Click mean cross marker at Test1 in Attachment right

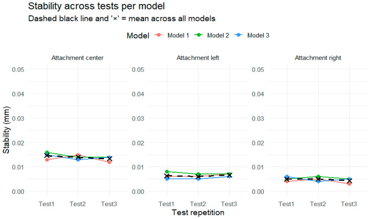(287, 179)
